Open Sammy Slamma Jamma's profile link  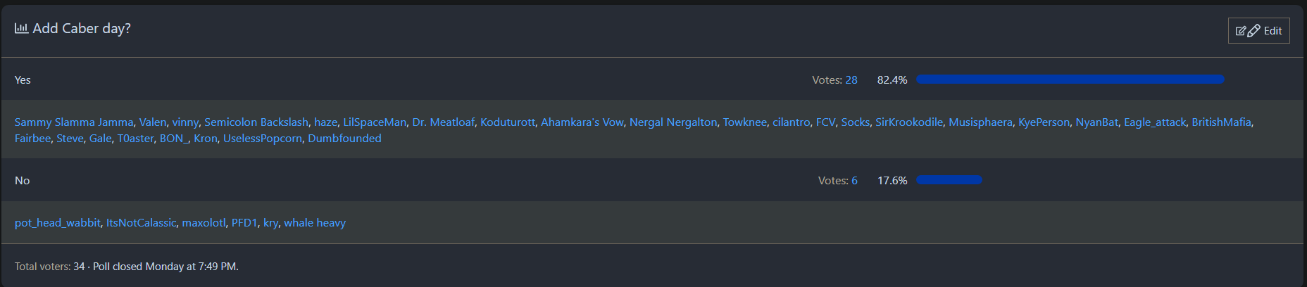coord(74,122)
